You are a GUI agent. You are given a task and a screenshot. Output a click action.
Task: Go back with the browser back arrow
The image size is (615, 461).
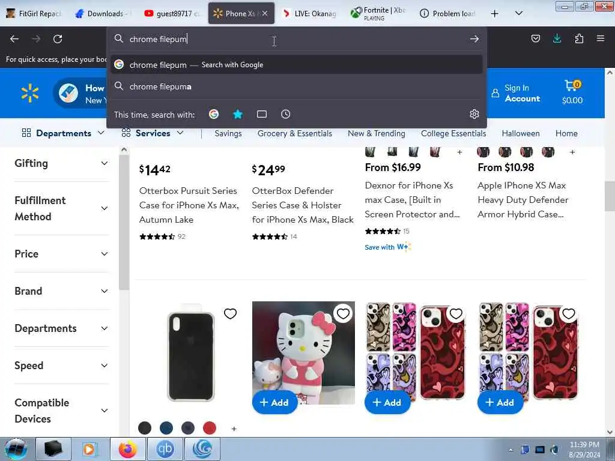[14, 39]
